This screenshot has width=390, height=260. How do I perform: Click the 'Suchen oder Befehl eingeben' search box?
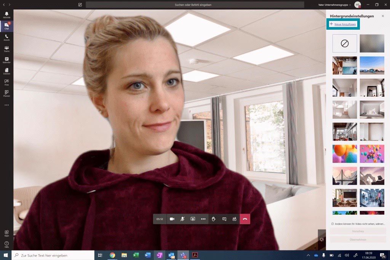coord(195,5)
